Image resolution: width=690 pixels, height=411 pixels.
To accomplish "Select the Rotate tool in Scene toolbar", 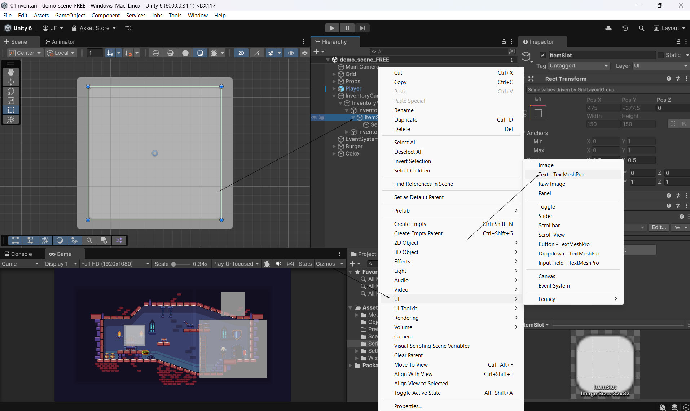I will (11, 91).
